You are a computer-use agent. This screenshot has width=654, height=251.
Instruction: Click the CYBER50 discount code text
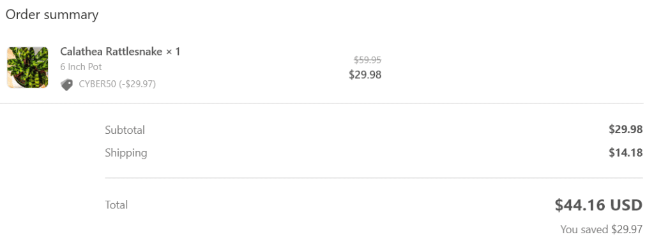click(x=98, y=85)
